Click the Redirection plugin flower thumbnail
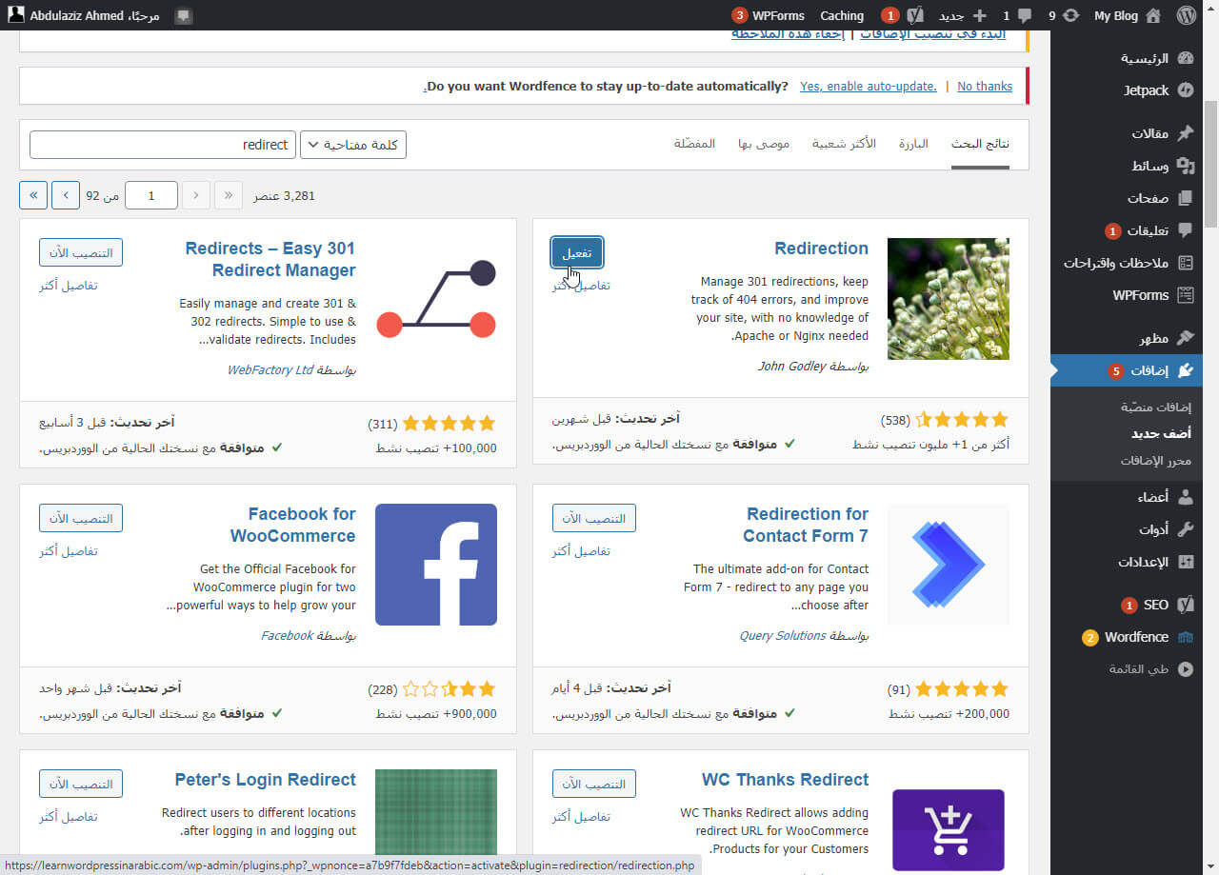The image size is (1219, 875). click(949, 299)
